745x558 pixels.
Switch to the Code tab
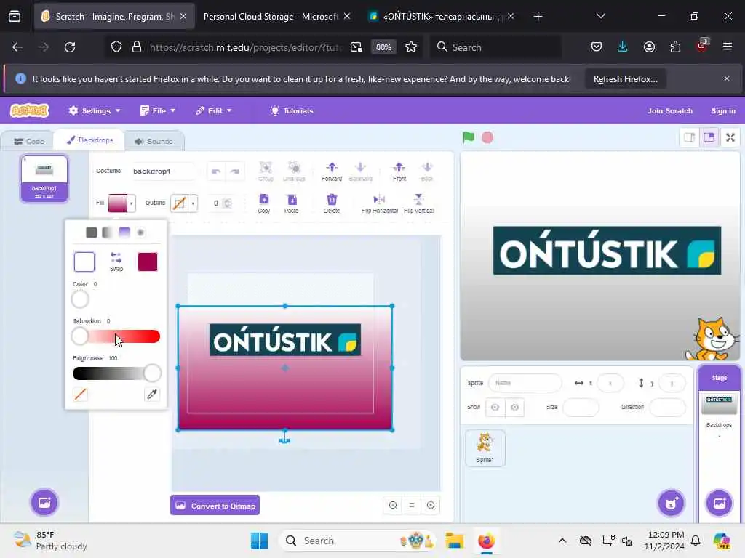coord(29,141)
